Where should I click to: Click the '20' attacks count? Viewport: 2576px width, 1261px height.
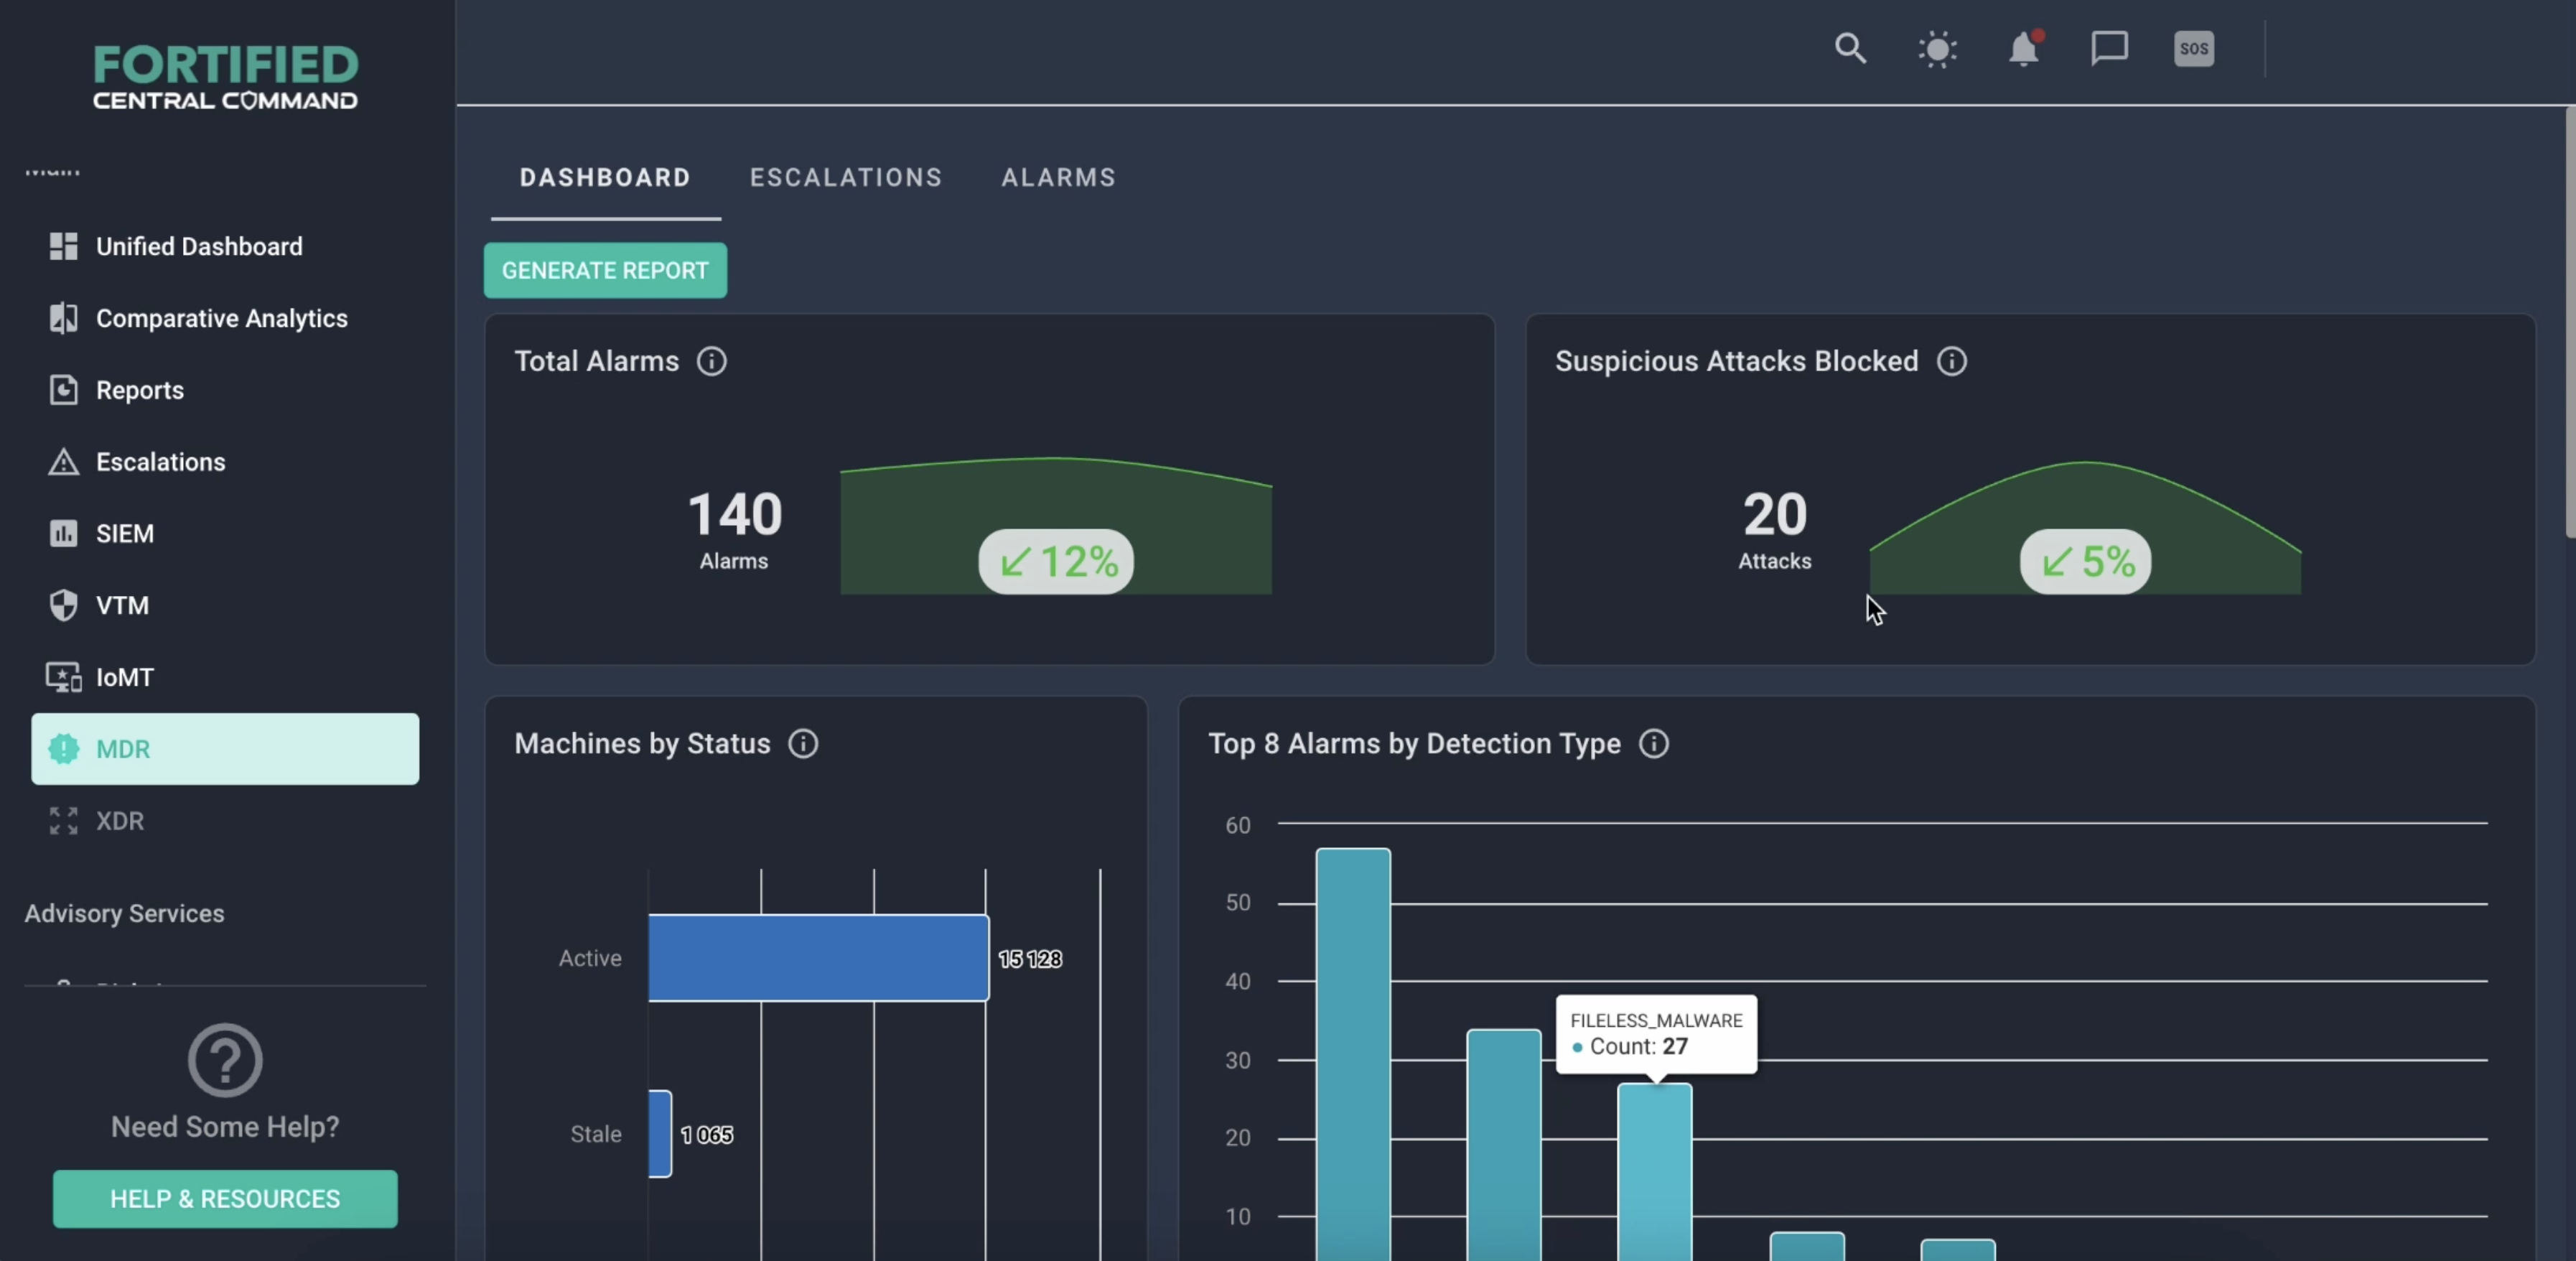[x=1775, y=514]
